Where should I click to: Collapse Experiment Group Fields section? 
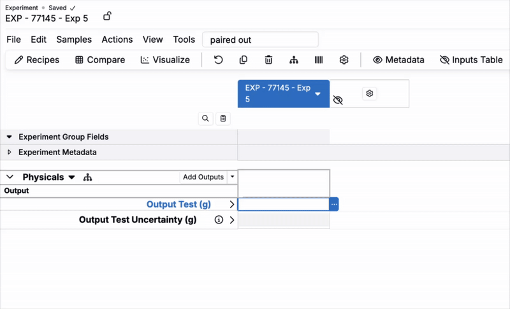coord(9,137)
